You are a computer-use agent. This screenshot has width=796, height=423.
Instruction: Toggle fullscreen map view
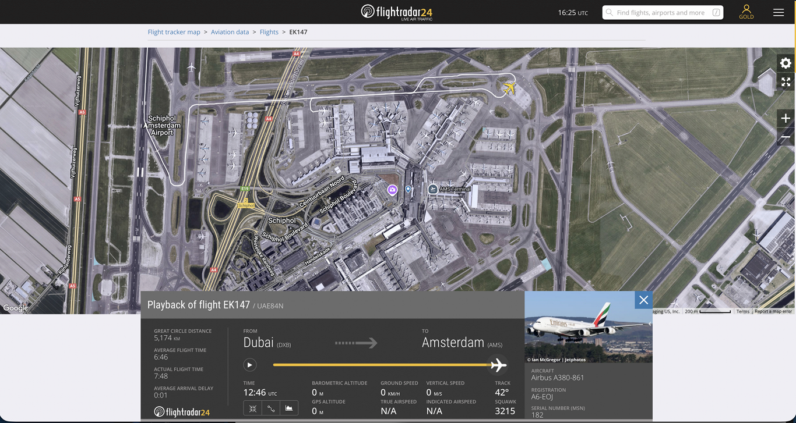click(786, 82)
